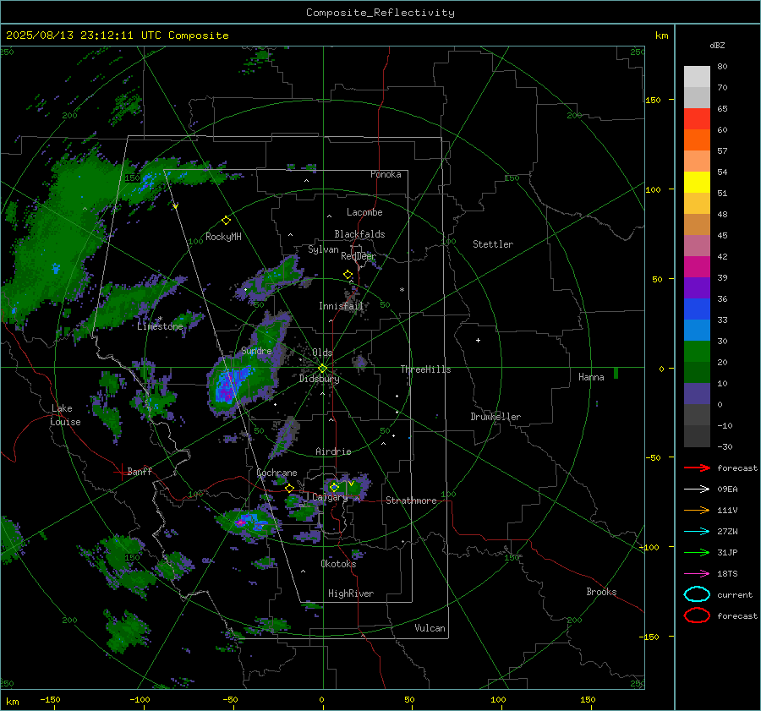Click the red forecast ellipse icon
This screenshot has height=711, width=761.
(697, 615)
